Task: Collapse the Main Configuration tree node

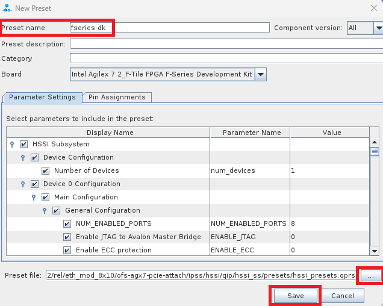Action: point(34,197)
